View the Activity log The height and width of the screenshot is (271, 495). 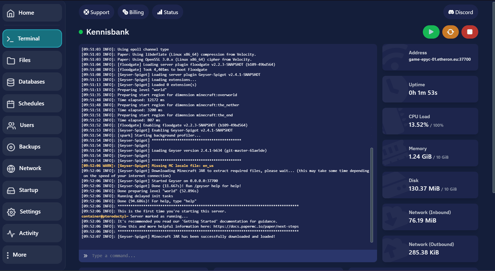point(32,233)
